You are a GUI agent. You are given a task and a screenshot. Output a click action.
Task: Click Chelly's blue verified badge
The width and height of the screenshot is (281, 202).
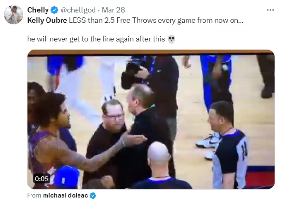tap(54, 10)
